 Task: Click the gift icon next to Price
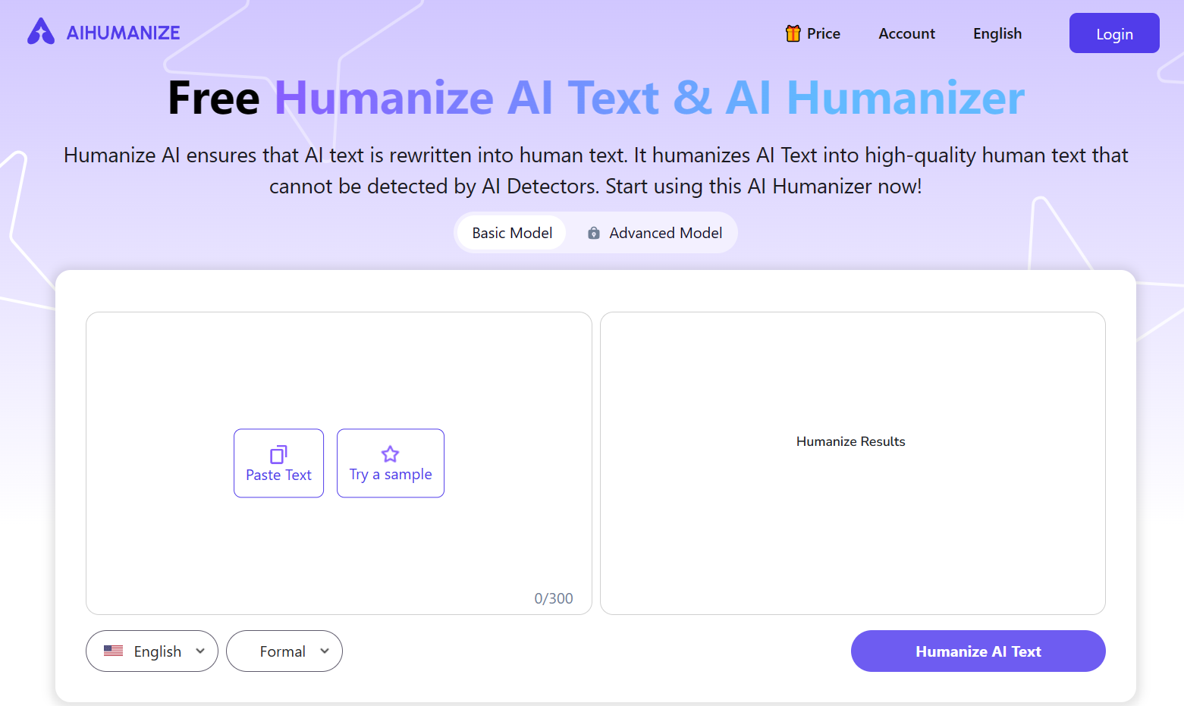tap(792, 33)
